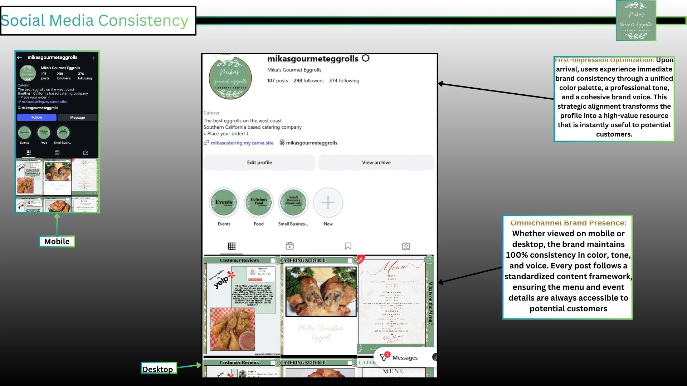This screenshot has height=386, width=687.
Task: Tap the mobile Message button
Action: pyautogui.click(x=77, y=118)
